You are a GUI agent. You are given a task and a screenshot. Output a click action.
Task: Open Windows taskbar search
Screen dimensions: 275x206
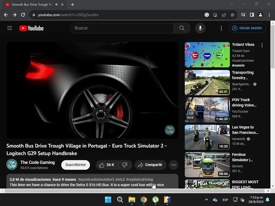[x=120, y=200]
